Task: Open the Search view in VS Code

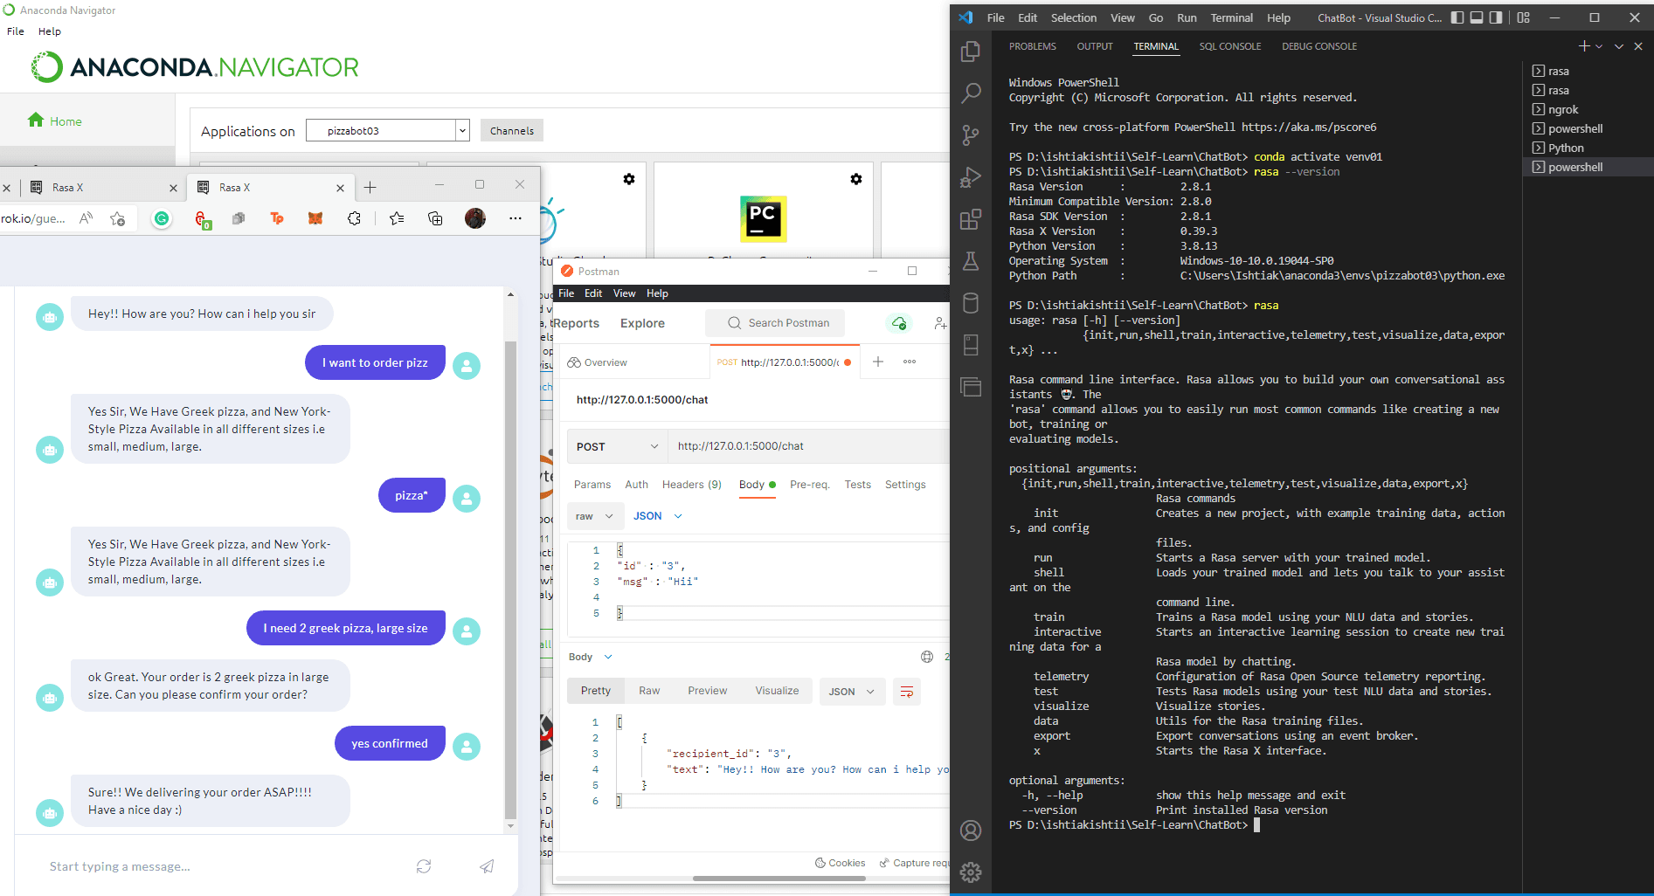Action: [x=970, y=93]
